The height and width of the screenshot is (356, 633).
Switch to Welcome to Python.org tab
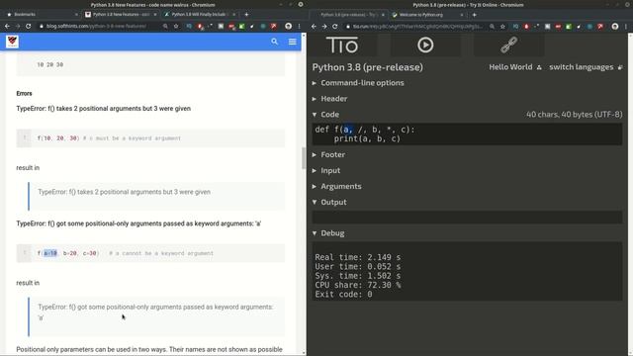pyautogui.click(x=427, y=15)
